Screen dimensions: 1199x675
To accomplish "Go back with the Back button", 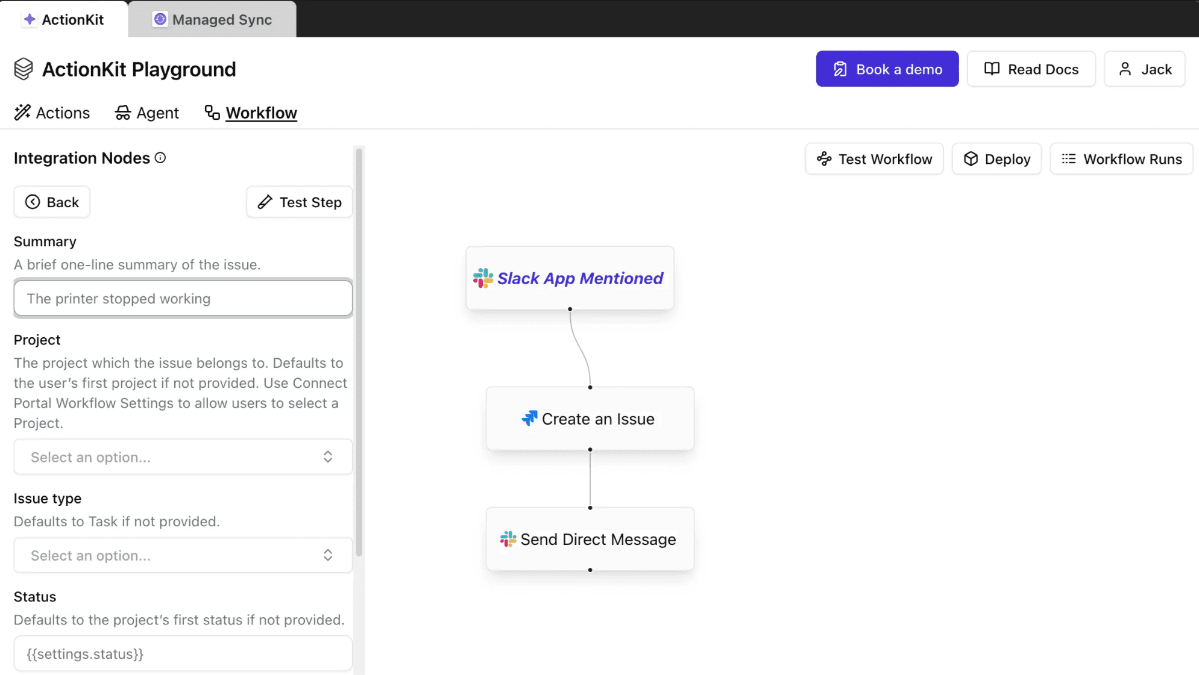I will point(52,202).
